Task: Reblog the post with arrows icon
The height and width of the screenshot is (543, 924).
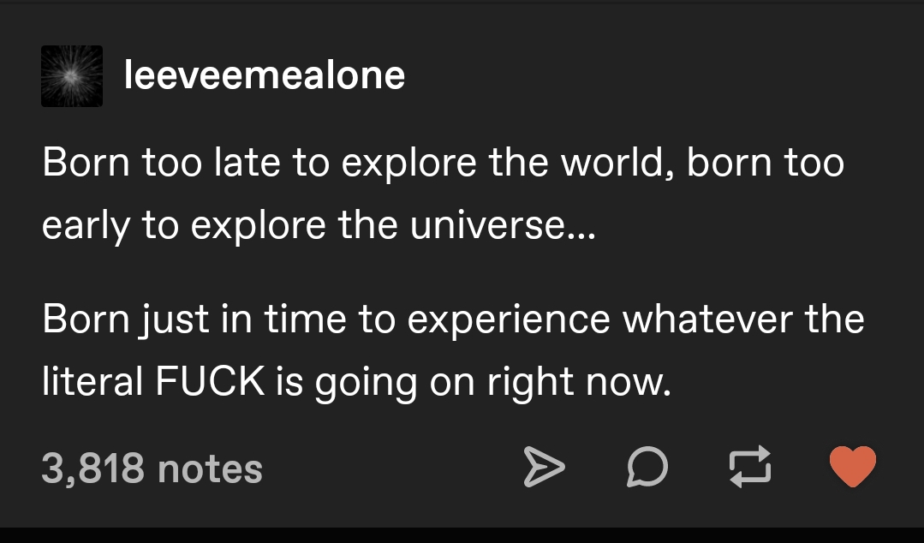Action: pos(749,468)
